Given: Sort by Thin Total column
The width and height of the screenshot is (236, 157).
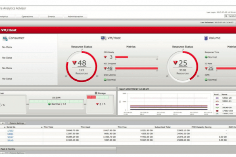Looking at the screenshot, I should pos(48,127).
